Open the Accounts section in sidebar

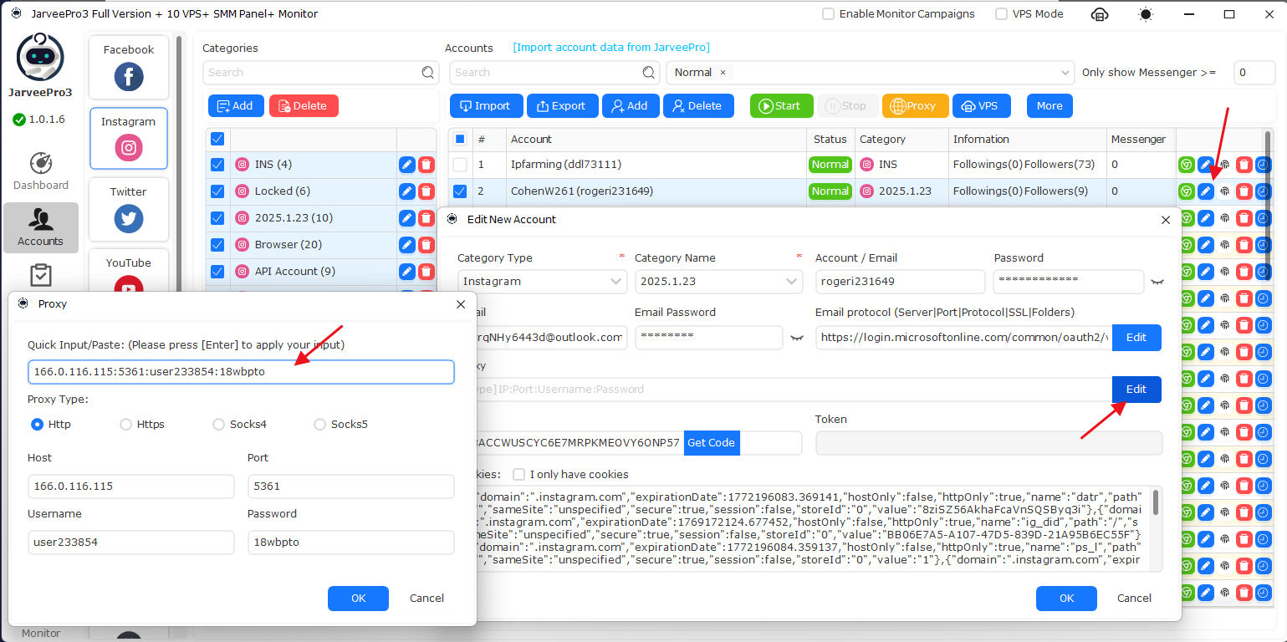tap(41, 227)
